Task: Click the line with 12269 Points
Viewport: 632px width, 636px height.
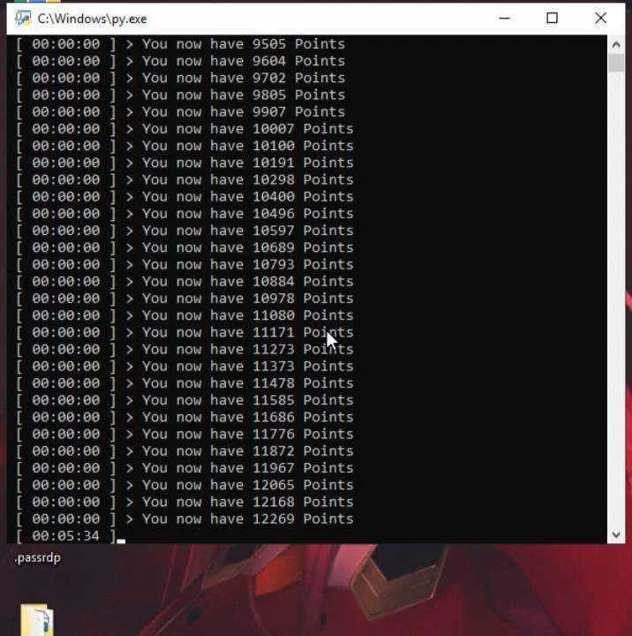Action: pos(184,519)
